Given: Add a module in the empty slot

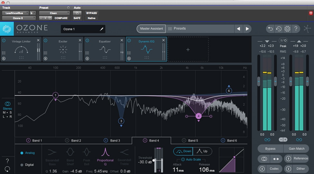Looking at the screenshot, I should pyautogui.click(x=188, y=49).
